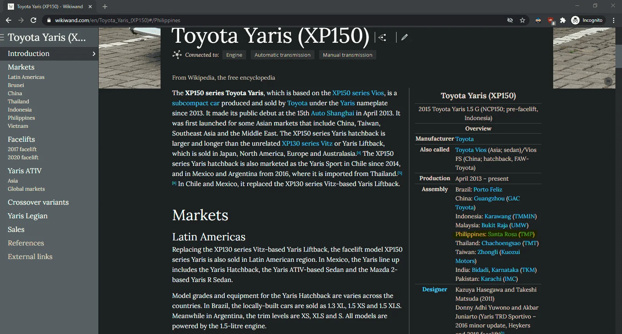Click the share icon beside the title
Image resolution: width=622 pixels, height=334 pixels.
pos(383,37)
